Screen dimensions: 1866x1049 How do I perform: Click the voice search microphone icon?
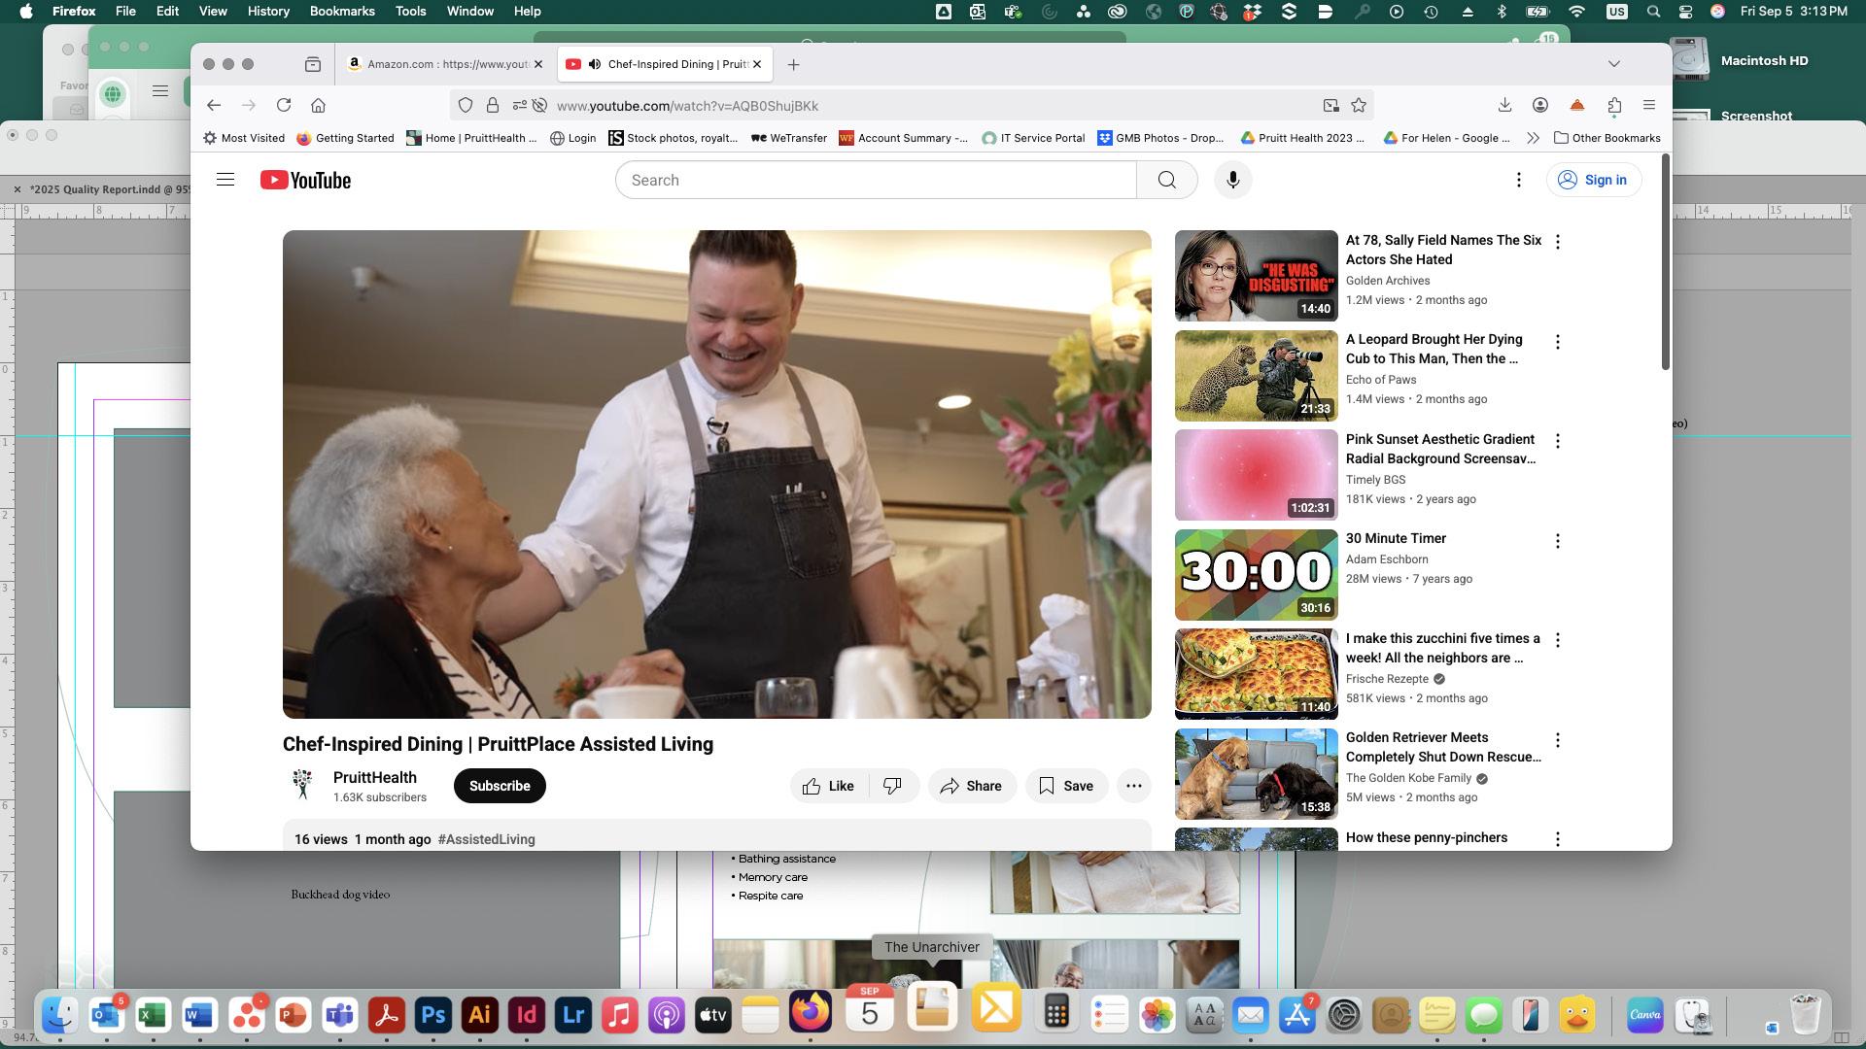[x=1232, y=180]
